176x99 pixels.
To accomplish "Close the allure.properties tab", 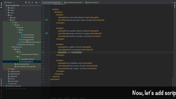I will click(x=99, y=2).
